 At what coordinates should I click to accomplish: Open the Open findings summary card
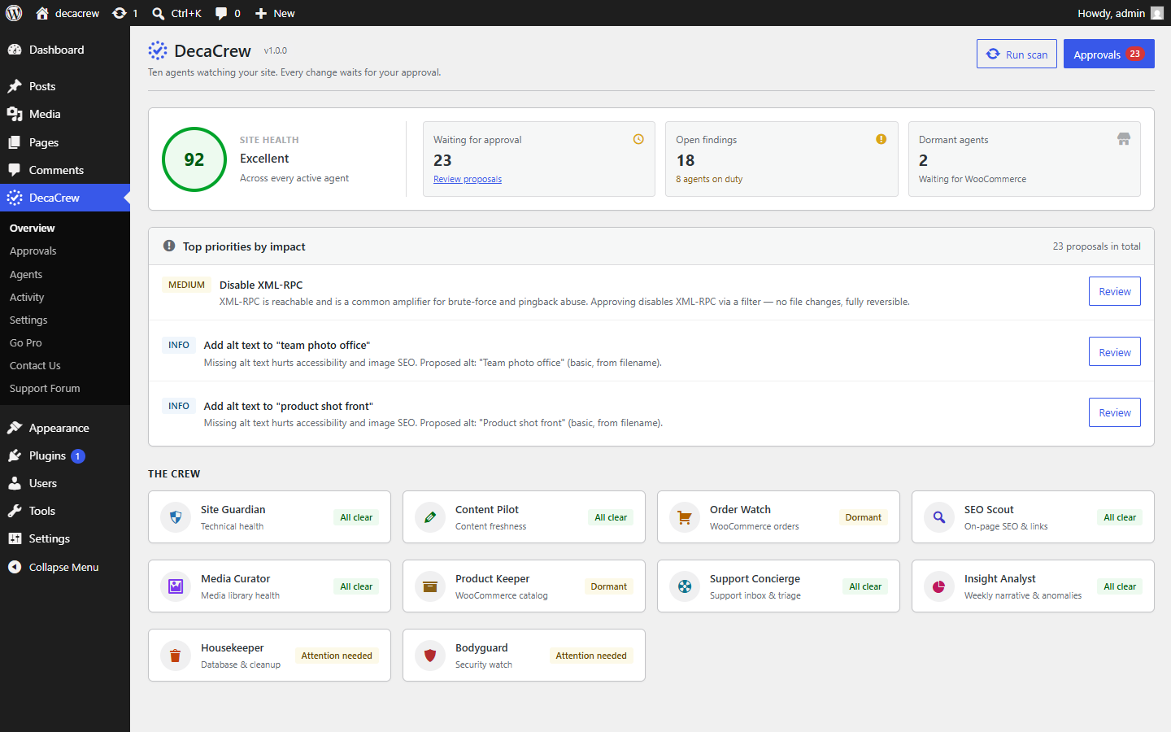click(781, 159)
